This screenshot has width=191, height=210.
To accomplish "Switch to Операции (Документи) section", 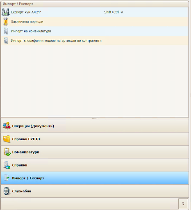I will point(95,126).
